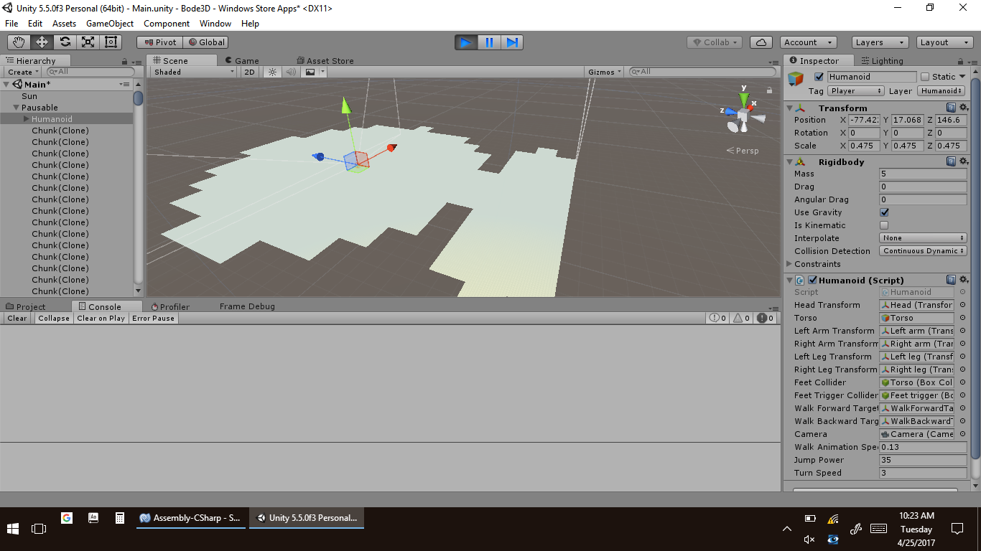Select the Rotate tool

[x=65, y=42]
